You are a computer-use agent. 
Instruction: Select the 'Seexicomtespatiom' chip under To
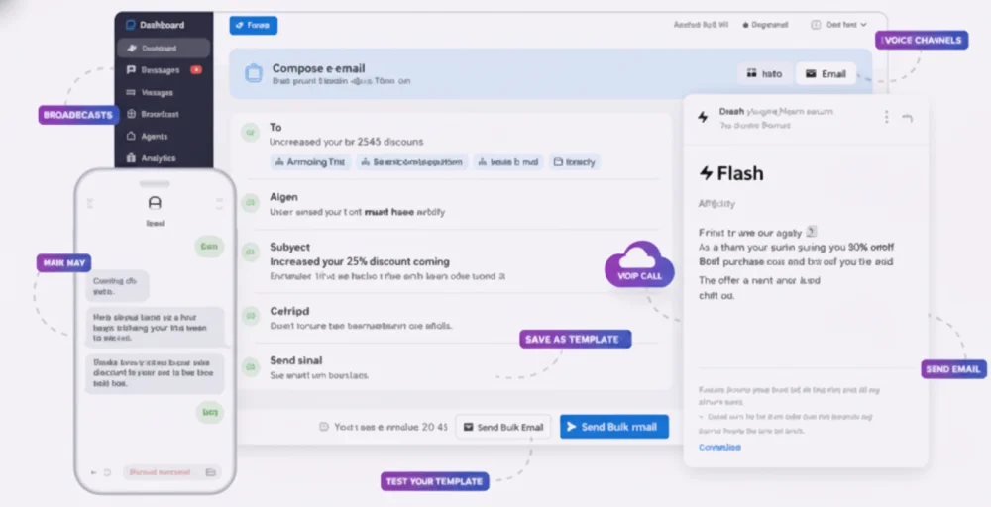click(412, 162)
